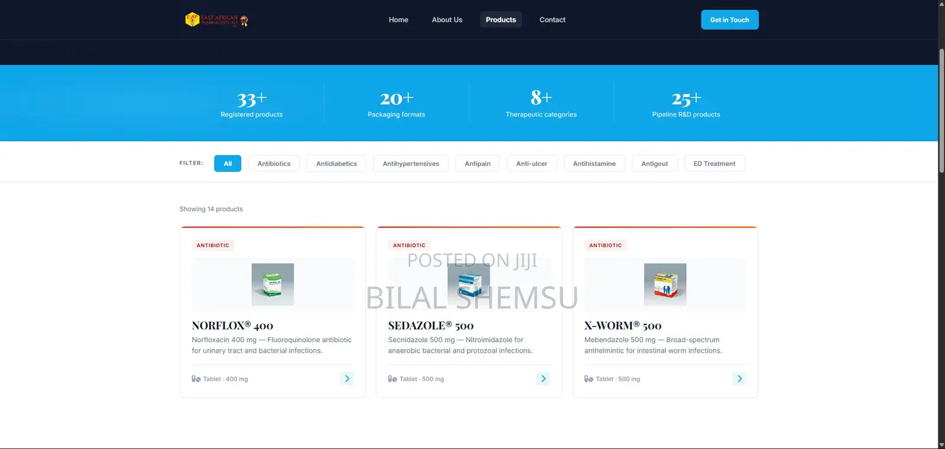This screenshot has width=945, height=449.
Task: Click 'Therapeutic categories' label
Action: tap(541, 115)
